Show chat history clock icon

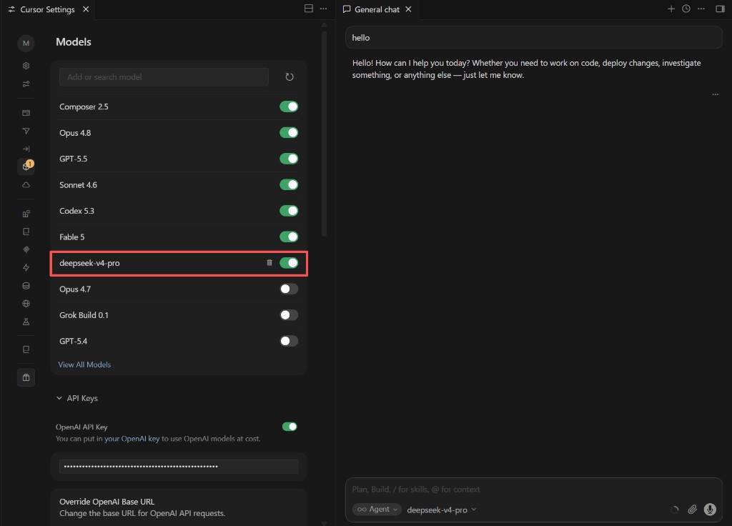point(686,9)
